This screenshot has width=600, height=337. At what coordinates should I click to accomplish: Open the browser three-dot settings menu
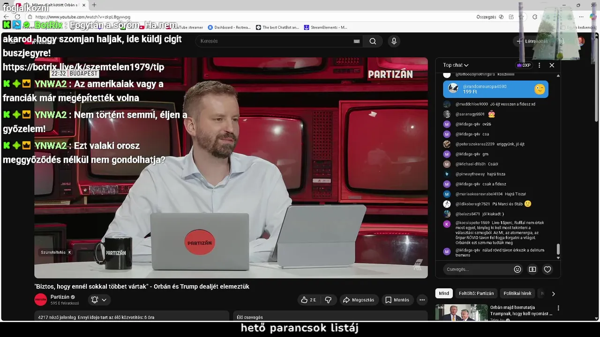tap(581, 17)
